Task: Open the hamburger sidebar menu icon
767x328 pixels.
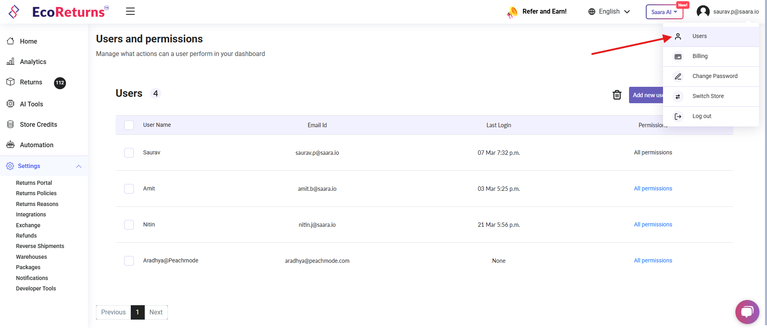Action: [x=130, y=11]
